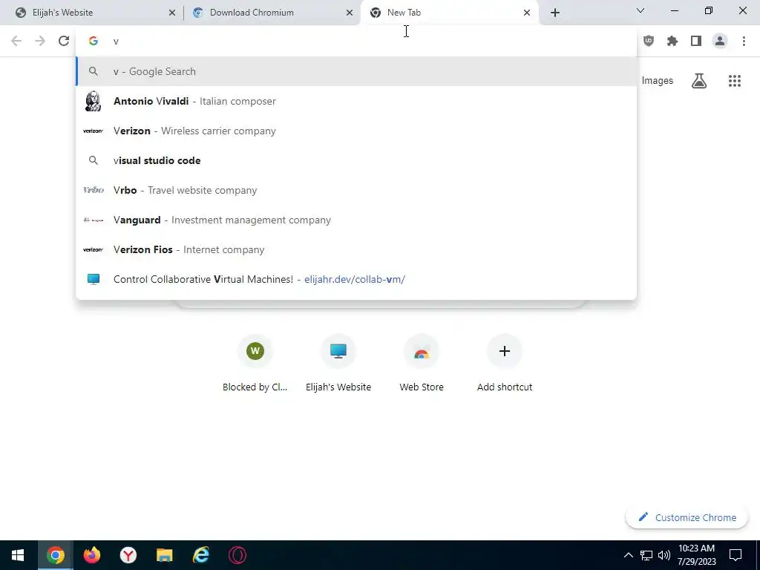This screenshot has width=760, height=570.
Task: Click the Google G icon in omnibox
Action: tap(94, 42)
